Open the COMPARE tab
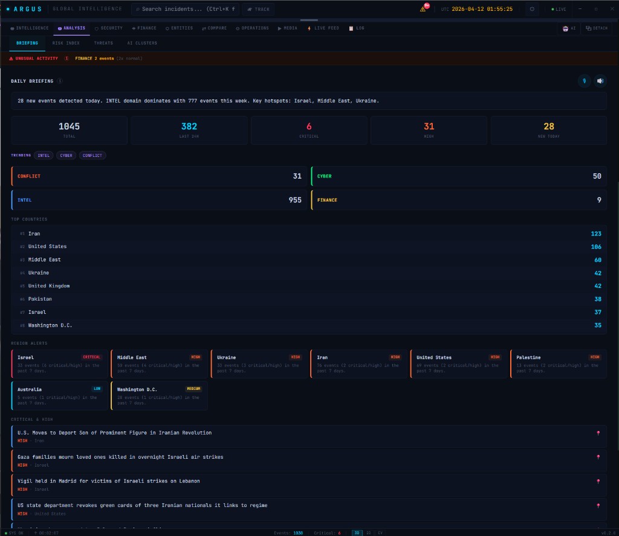The image size is (619, 536). (x=215, y=28)
